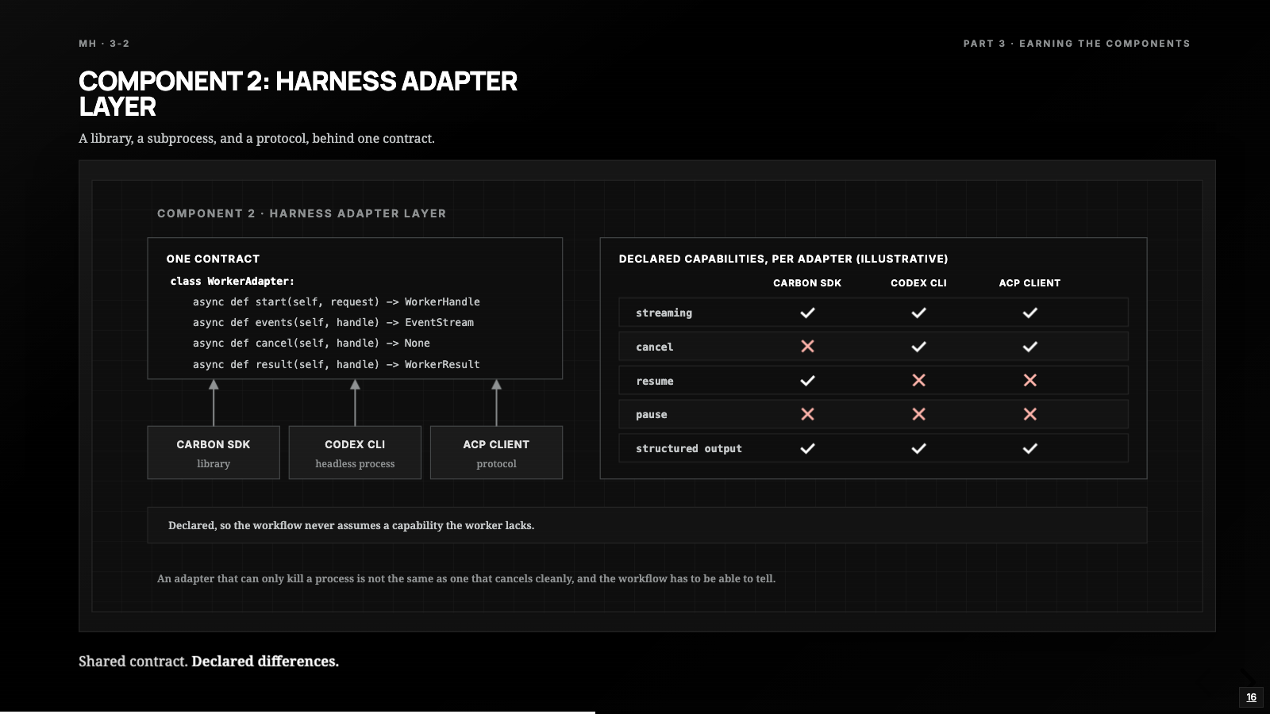Image resolution: width=1270 pixels, height=714 pixels.
Task: Click the "Declared, so the workflow never assumes" callout
Action: click(647, 525)
